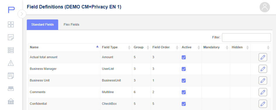
Task: Open the list view icon in sidebar
Action: (x=11, y=50)
